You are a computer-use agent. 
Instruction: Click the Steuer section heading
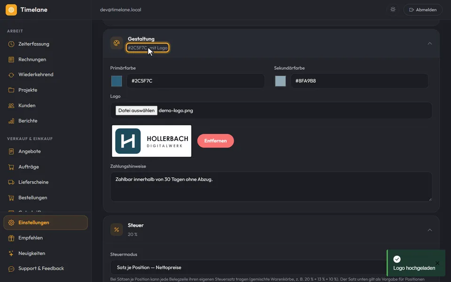click(x=135, y=225)
